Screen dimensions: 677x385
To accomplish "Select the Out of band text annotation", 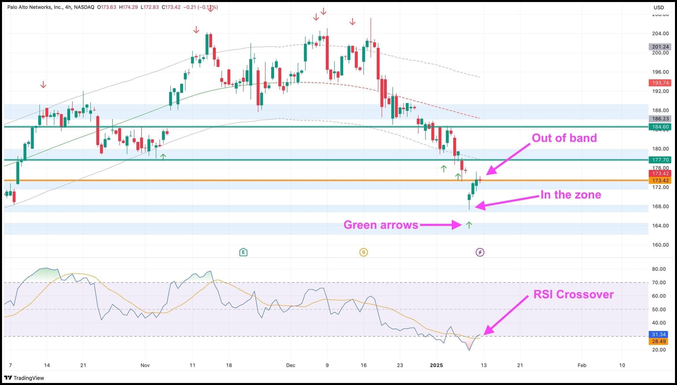I will [x=564, y=138].
